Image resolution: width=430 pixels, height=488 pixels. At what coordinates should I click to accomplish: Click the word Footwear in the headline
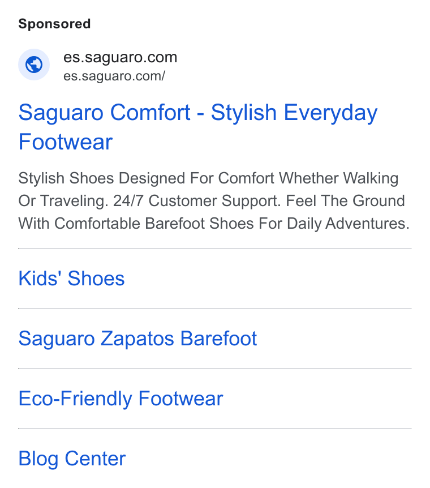(x=65, y=142)
